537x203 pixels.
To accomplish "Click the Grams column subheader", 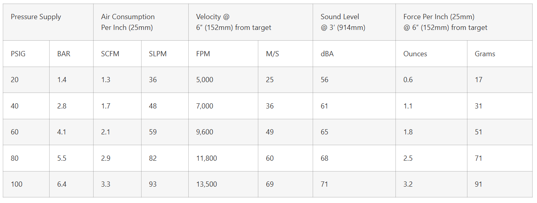I will tap(485, 54).
